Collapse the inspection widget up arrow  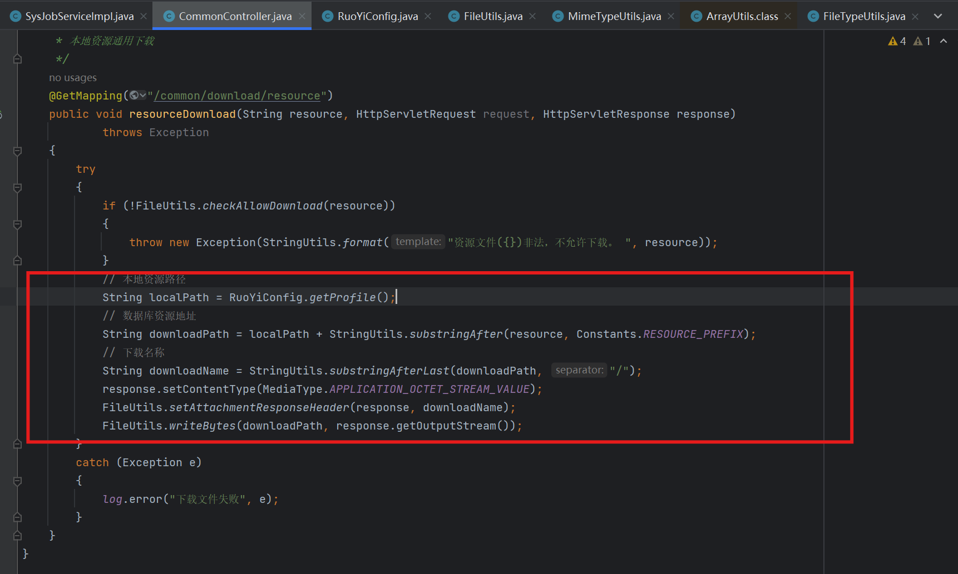click(944, 41)
